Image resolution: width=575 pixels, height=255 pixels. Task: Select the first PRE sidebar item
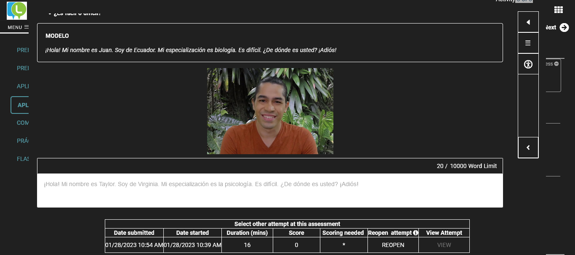pos(23,50)
